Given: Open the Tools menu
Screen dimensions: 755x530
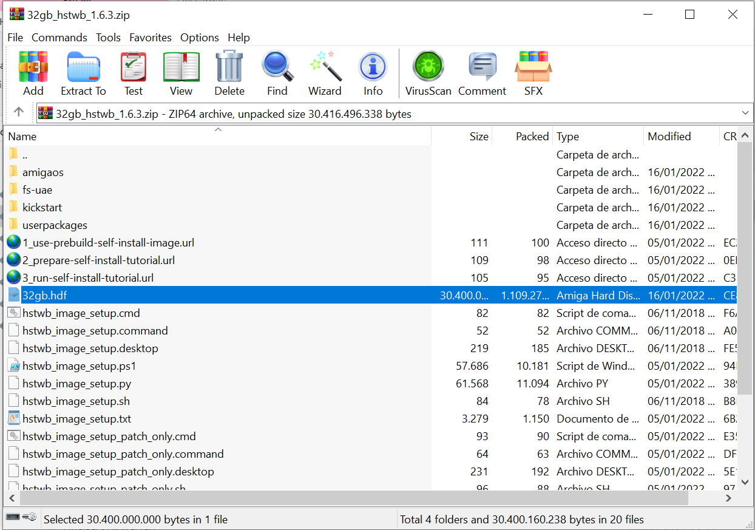Looking at the screenshot, I should click(x=108, y=38).
